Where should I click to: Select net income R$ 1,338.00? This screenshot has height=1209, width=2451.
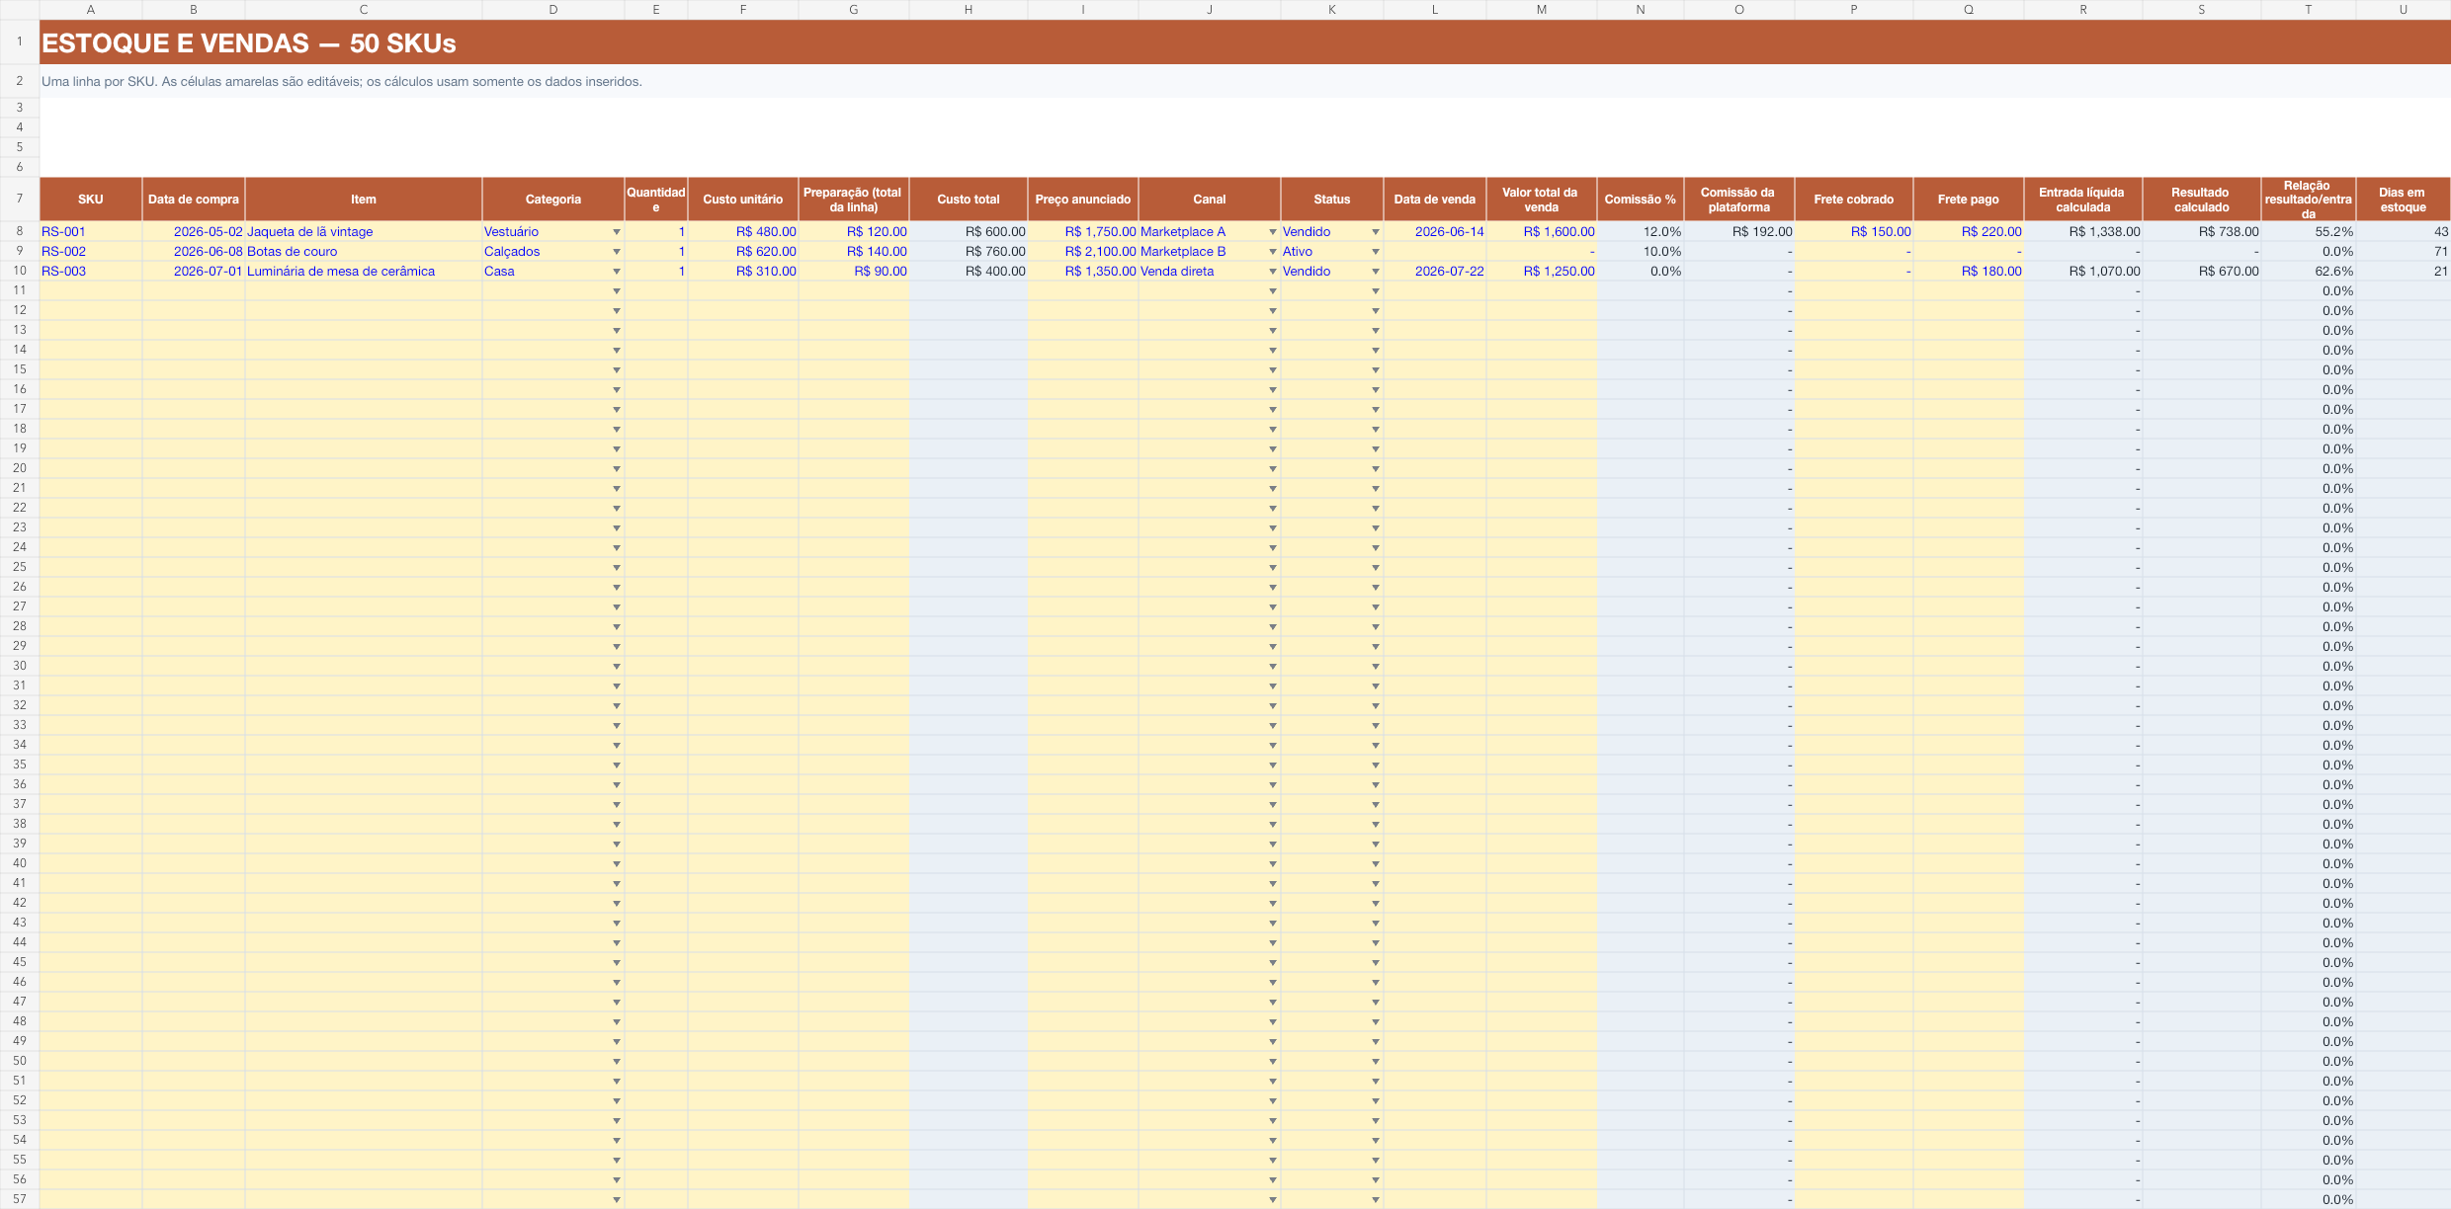pos(2083,231)
